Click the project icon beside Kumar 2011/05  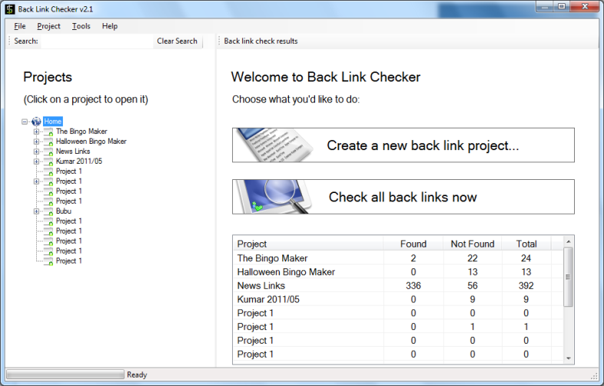pos(48,162)
